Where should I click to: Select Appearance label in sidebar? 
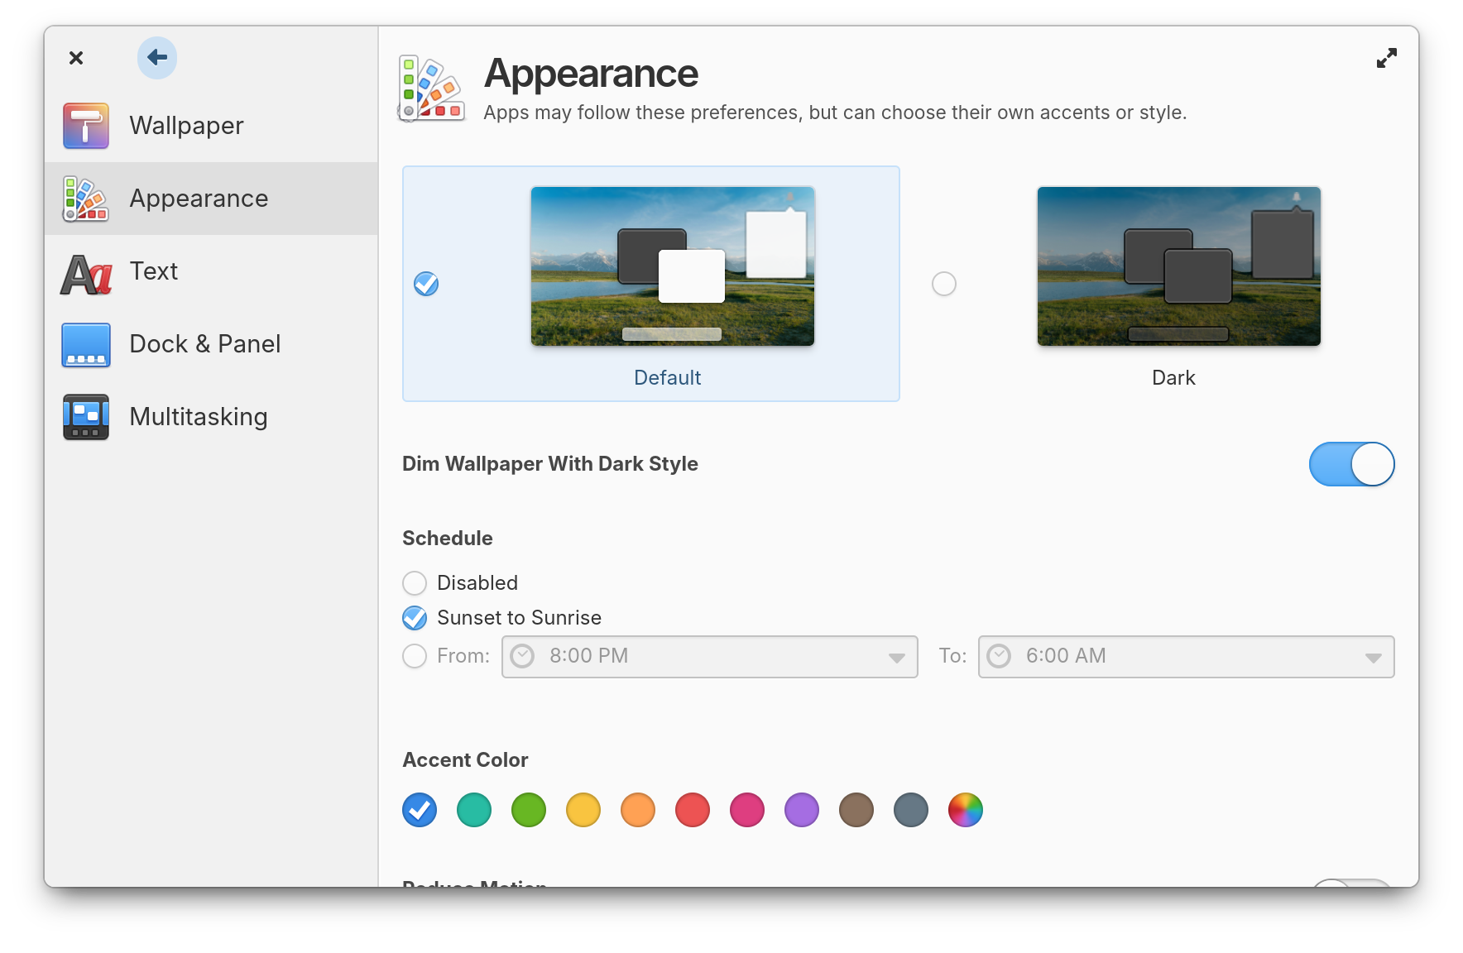tap(199, 199)
